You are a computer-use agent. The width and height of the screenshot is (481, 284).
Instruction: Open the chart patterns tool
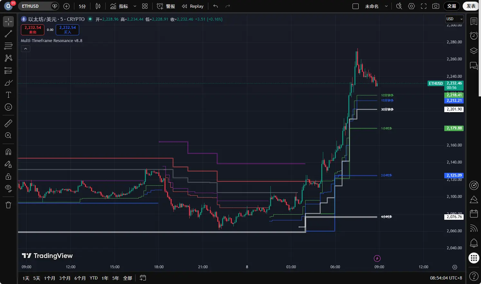pos(8,58)
